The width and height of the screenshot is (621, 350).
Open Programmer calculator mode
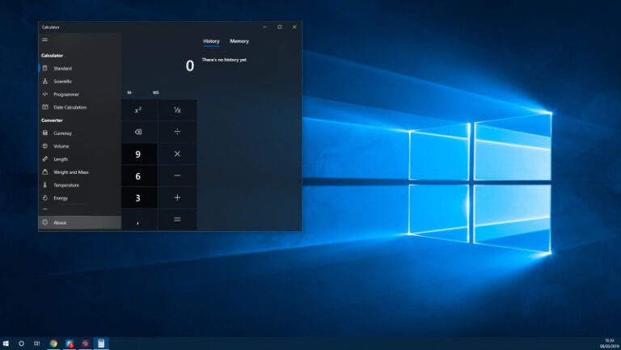[x=65, y=95]
